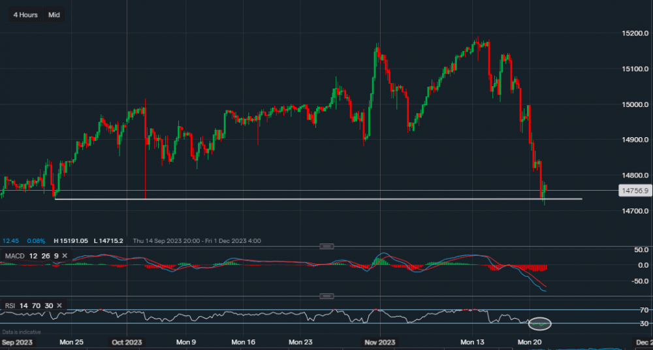
Task: Click the Mon 20 date axis label
Action: pos(530,342)
